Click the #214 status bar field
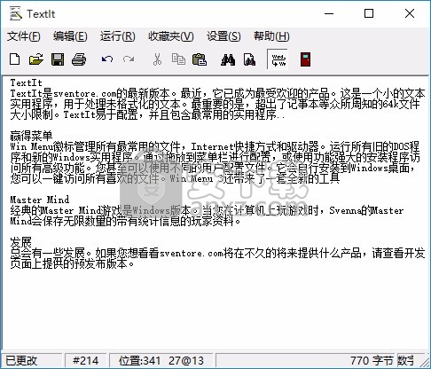The image size is (431, 369). pos(85,360)
